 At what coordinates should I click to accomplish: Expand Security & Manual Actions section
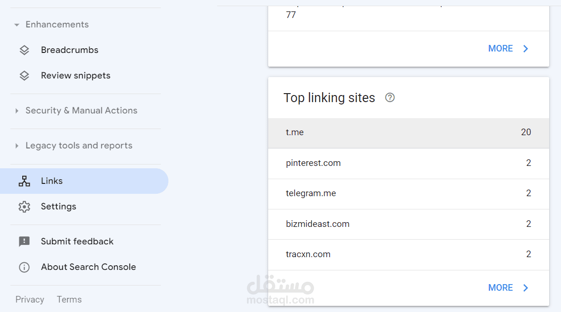[17, 111]
